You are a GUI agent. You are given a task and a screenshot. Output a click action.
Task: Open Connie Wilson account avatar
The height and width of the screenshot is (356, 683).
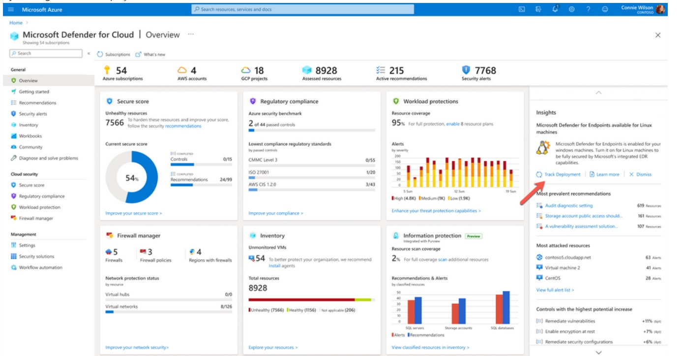click(x=660, y=9)
